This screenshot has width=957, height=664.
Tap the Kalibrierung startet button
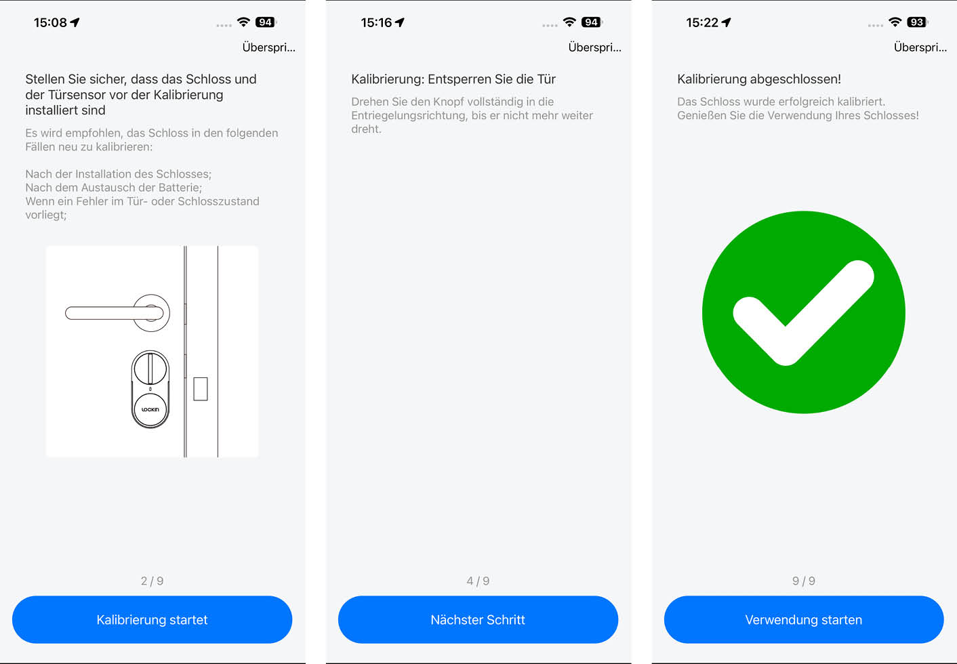[152, 619]
